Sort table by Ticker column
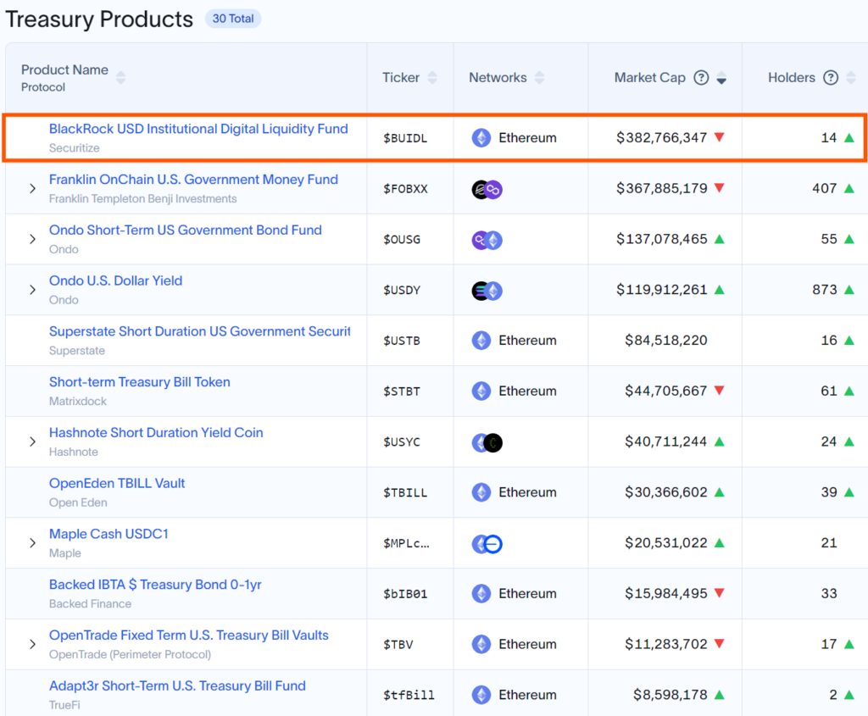The width and height of the screenshot is (868, 716). pyautogui.click(x=432, y=78)
